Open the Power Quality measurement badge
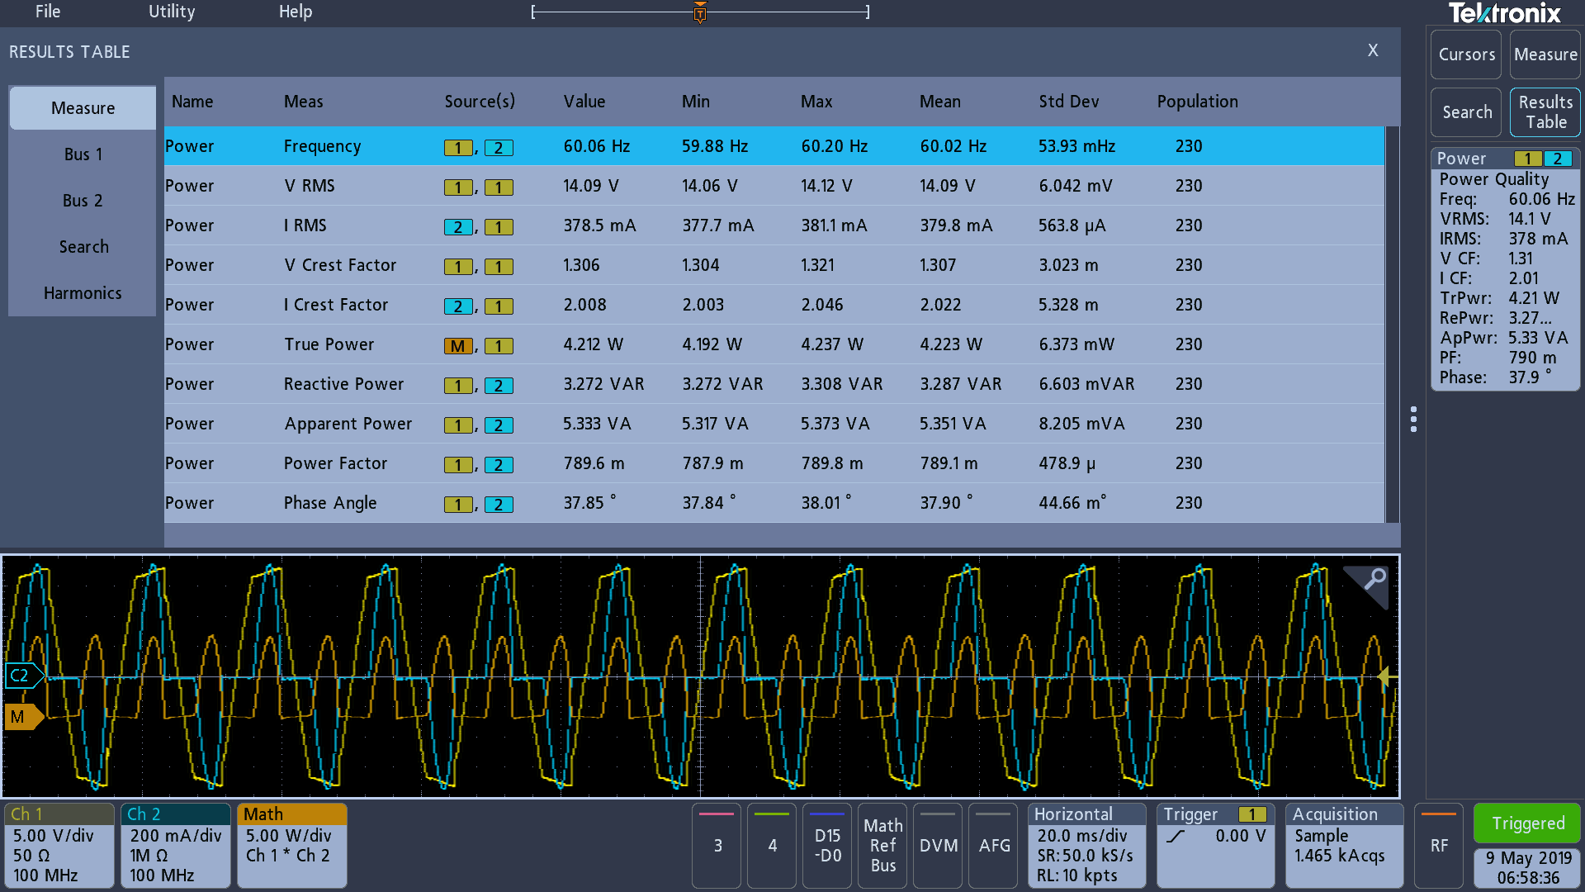The width and height of the screenshot is (1585, 892). [x=1505, y=268]
